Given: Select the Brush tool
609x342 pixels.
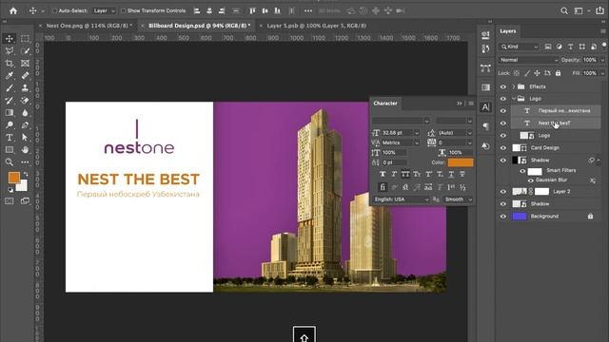Looking at the screenshot, I should 10,88.
